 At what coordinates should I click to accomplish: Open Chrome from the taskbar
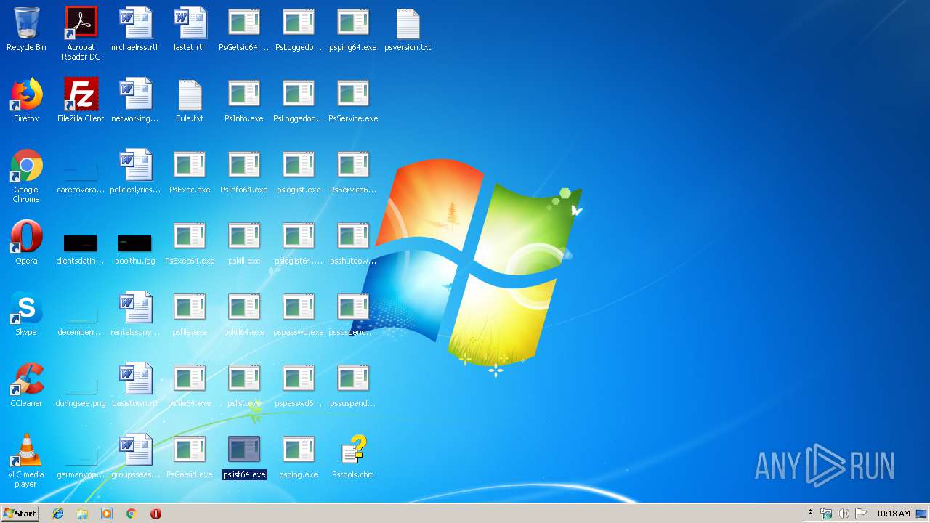(x=132, y=514)
